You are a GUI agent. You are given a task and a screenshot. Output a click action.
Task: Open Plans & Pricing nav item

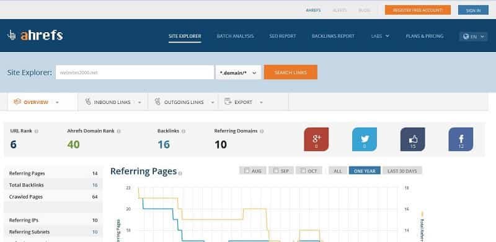(x=425, y=36)
